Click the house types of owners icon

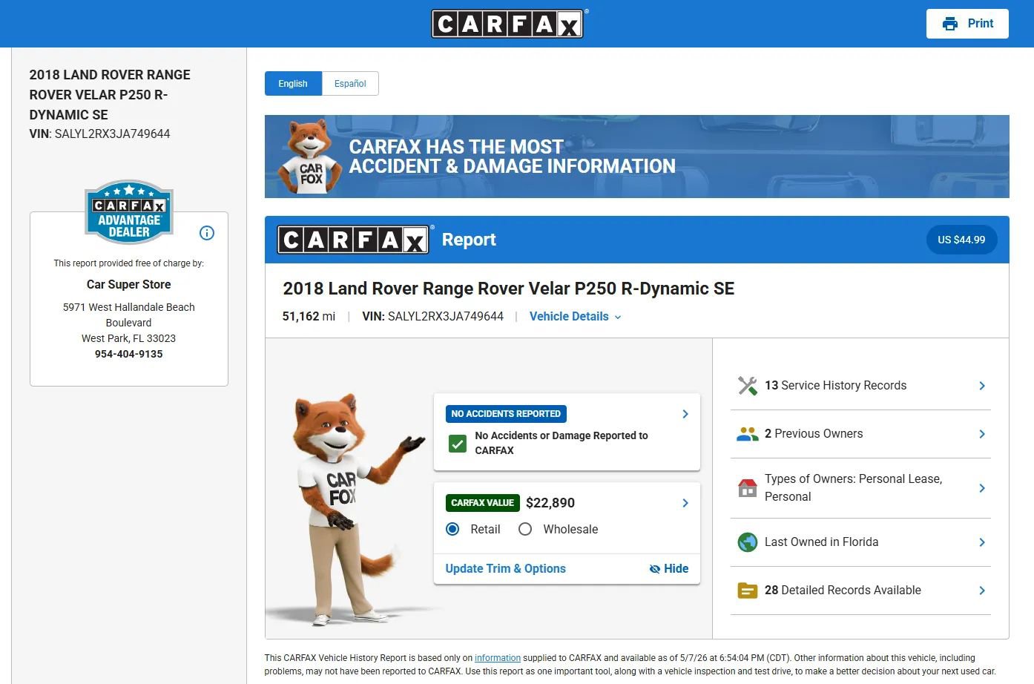click(x=748, y=488)
